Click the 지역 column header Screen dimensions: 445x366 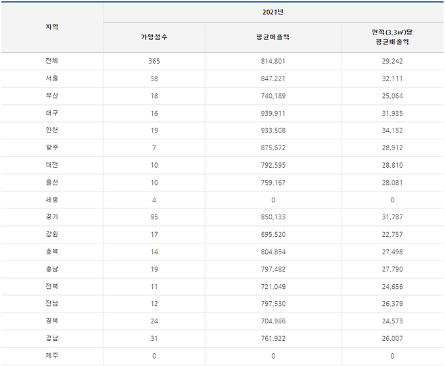pos(51,27)
